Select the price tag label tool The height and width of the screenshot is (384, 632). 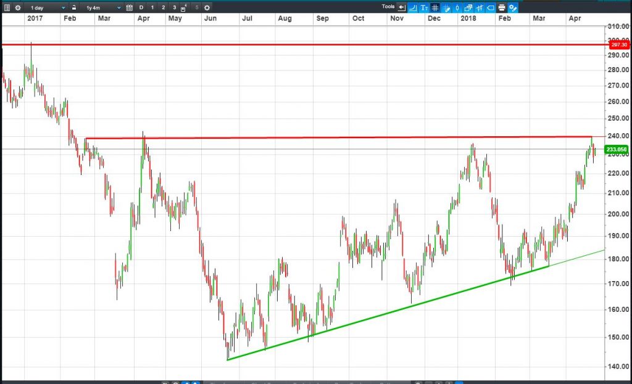click(491, 7)
